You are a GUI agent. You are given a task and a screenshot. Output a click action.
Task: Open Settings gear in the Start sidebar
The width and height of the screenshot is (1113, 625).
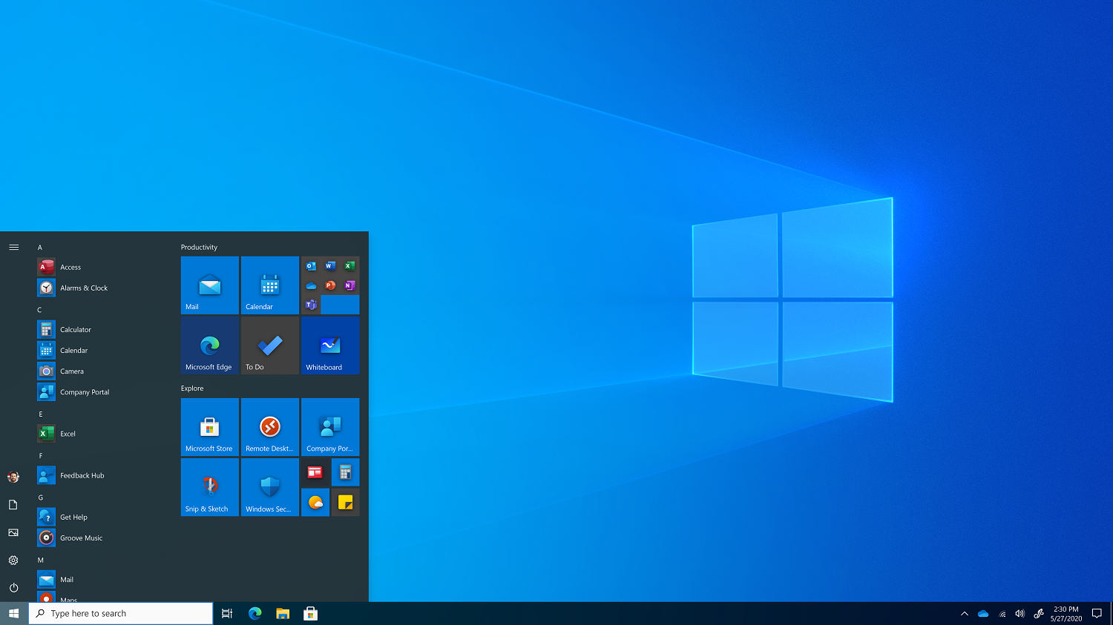click(13, 560)
